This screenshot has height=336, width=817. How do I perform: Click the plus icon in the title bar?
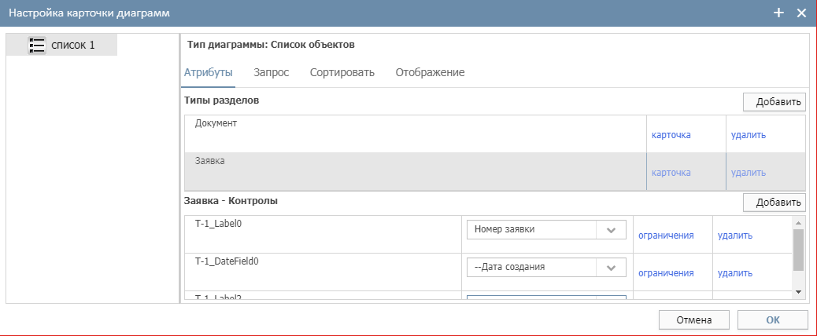pyautogui.click(x=778, y=13)
